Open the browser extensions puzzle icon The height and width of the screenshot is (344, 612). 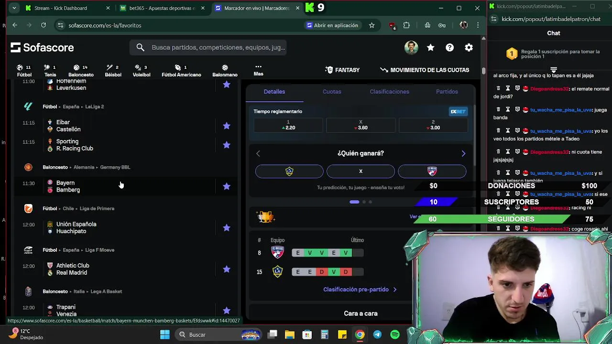406,25
